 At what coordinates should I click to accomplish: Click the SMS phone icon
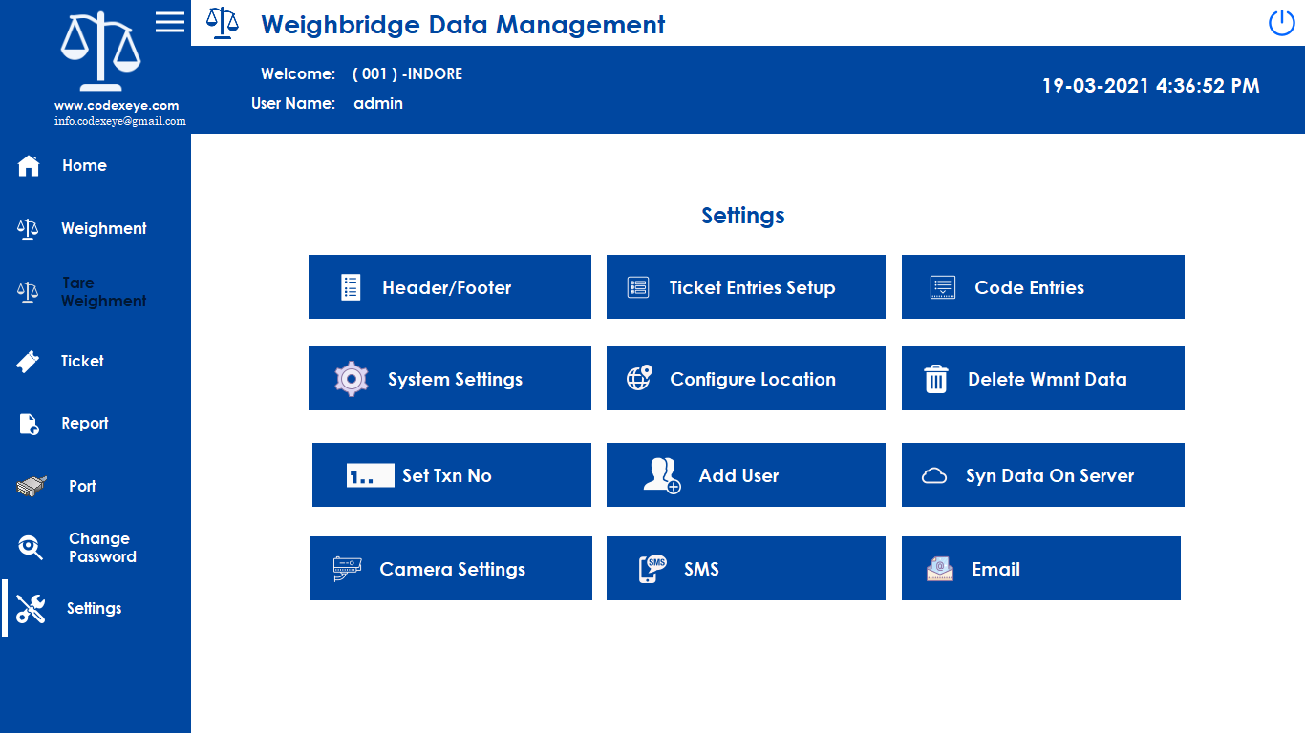point(652,569)
